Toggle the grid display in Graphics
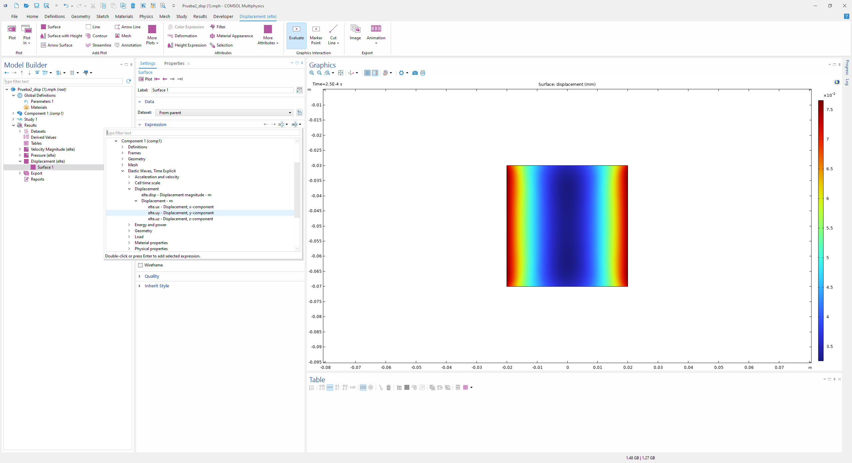This screenshot has height=463, width=852. (367, 73)
